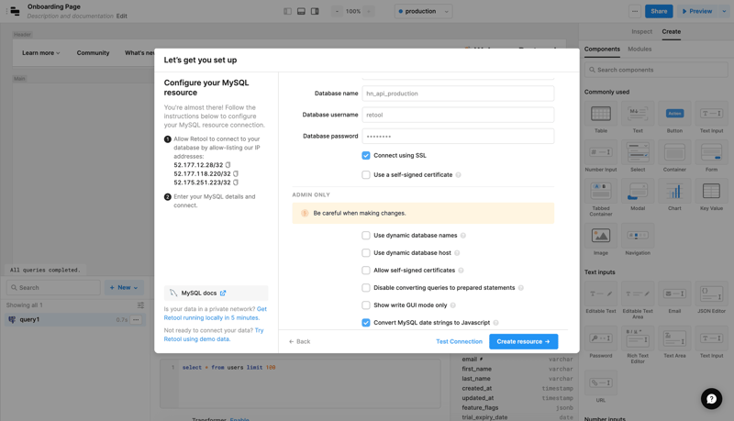
Task: Click the Preview button
Action: [697, 11]
